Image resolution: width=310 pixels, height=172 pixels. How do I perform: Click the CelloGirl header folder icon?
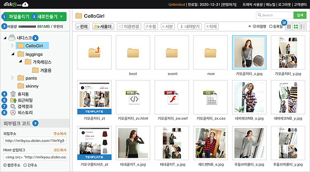[79, 16]
